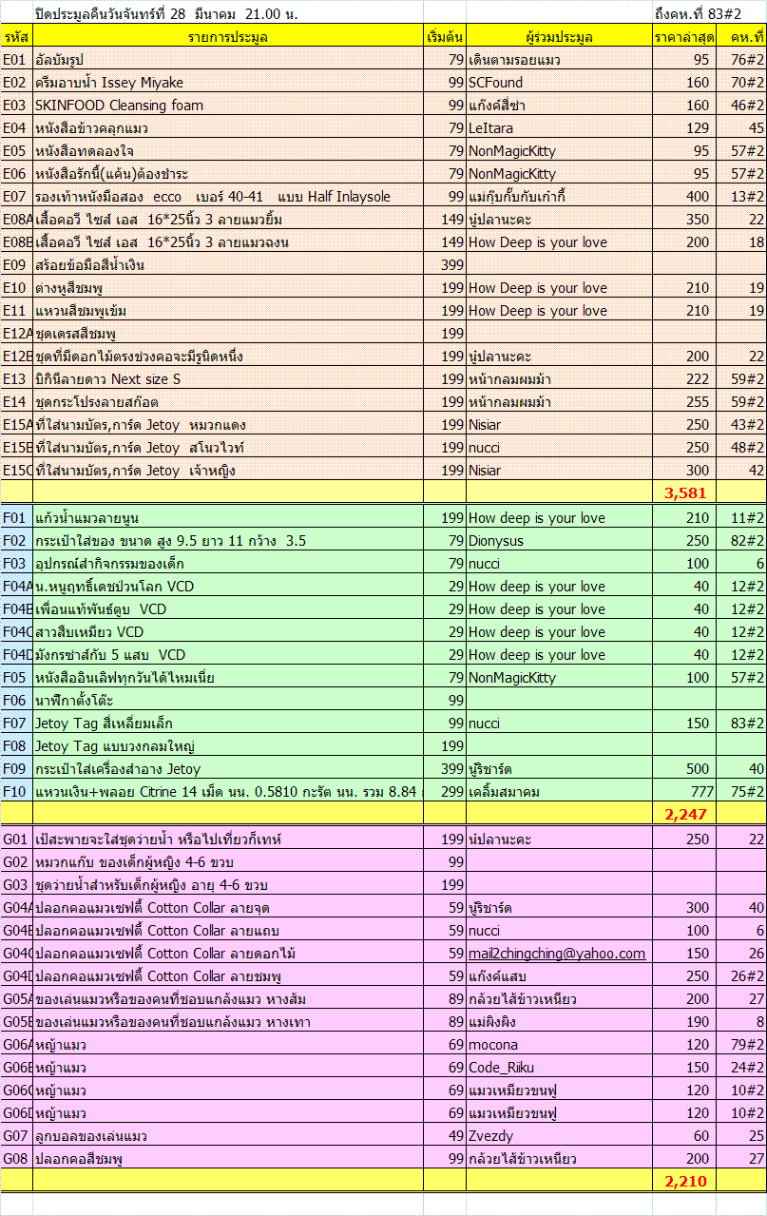
Task: Click the SCFound bidder cell
Action: coord(559,83)
